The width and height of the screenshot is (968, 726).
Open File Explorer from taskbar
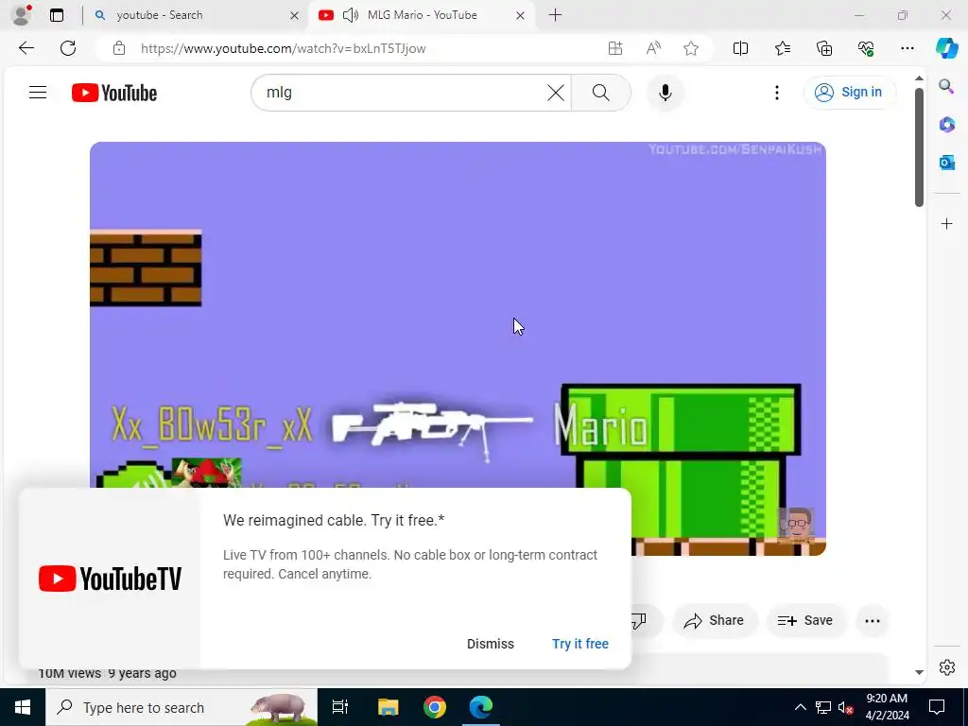click(x=389, y=707)
